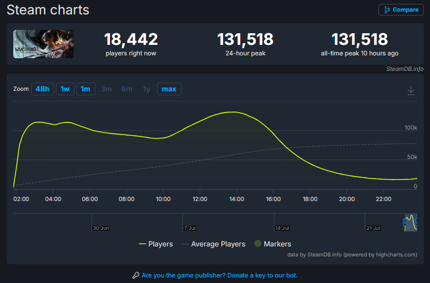Screen dimensions: 430x283
Task: Click the 21 Jul navigator date label
Action: (x=373, y=228)
